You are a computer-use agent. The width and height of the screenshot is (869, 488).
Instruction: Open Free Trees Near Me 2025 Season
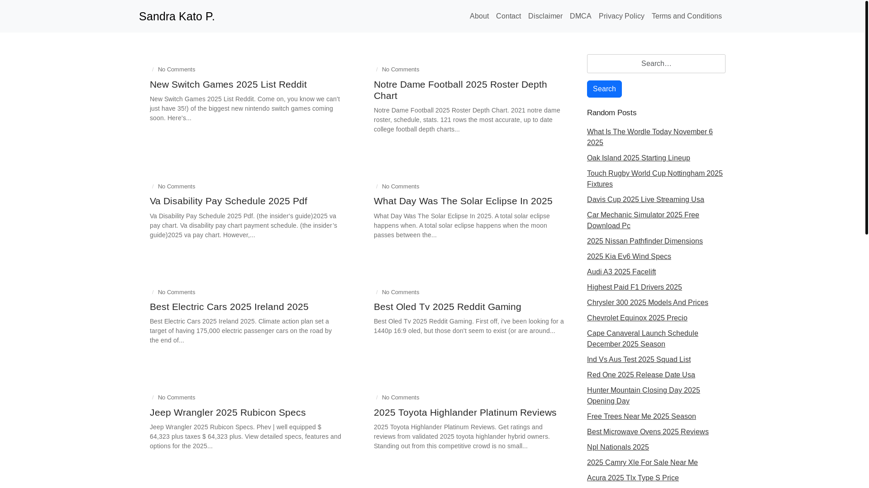click(x=641, y=417)
